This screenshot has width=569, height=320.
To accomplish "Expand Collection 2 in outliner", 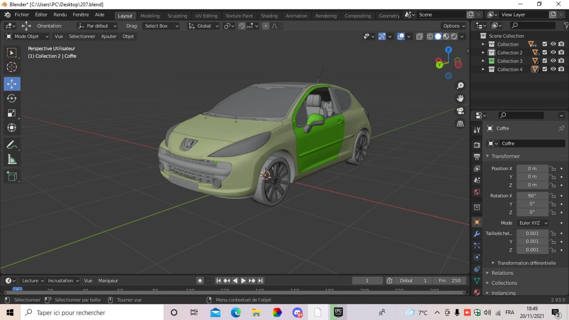I will tap(483, 52).
